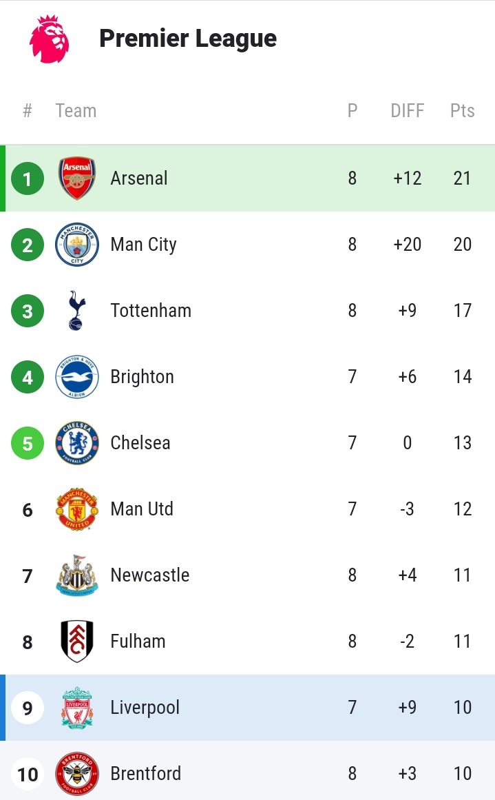Select the green rank 1 badge
This screenshot has height=800, width=495.
pos(28,178)
